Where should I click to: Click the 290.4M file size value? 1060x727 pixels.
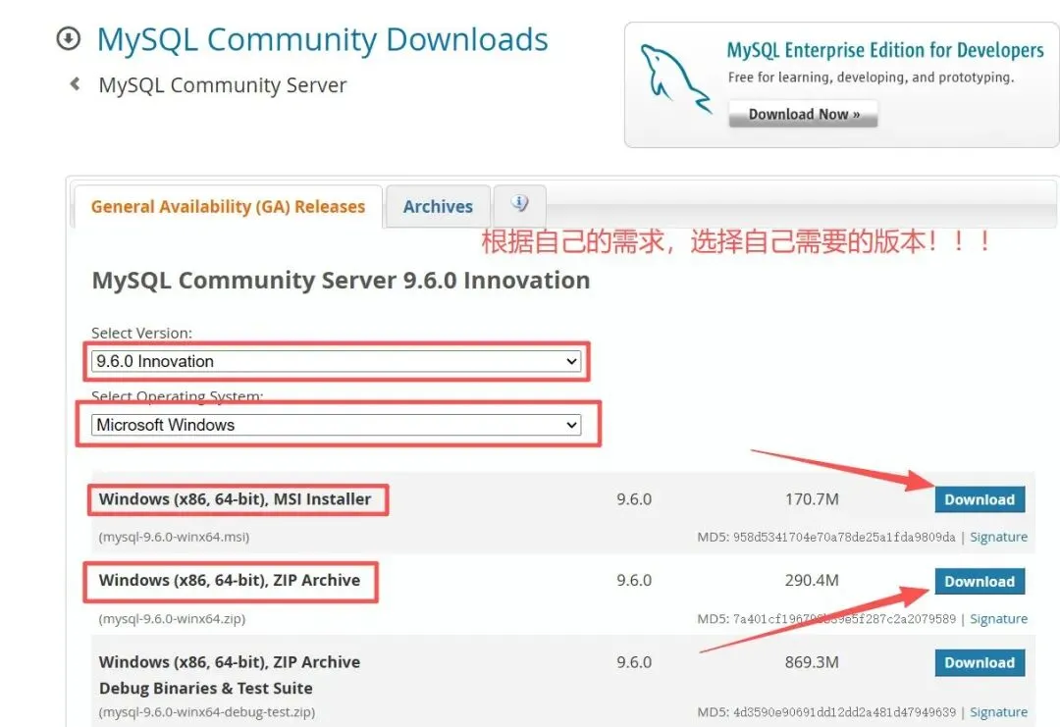[812, 581]
